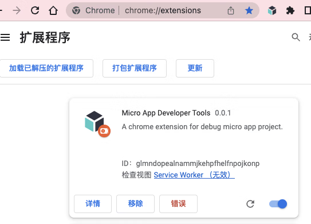The image size is (311, 224).
Task: Reload the current page
Action: click(x=35, y=10)
